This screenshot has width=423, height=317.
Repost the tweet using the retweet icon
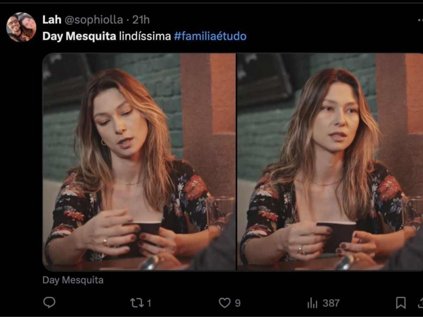137,303
